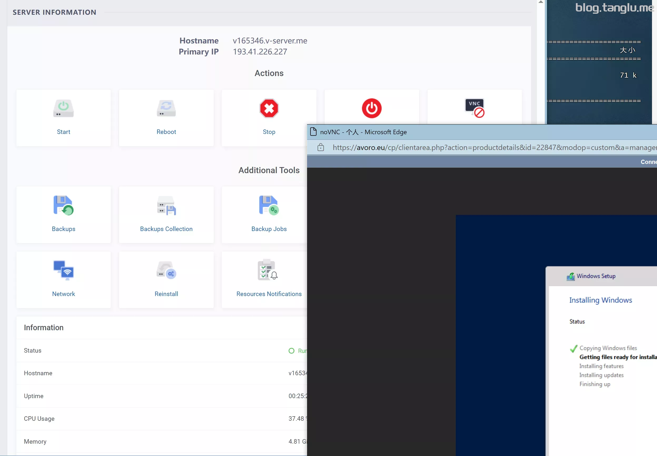Viewport: 657px width, 456px height.
Task: Click the red power-off icon
Action: pyautogui.click(x=371, y=108)
